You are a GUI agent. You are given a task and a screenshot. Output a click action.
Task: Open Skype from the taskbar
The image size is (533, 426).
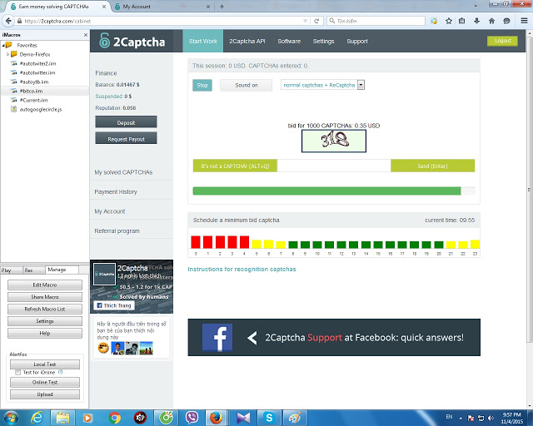point(269,418)
